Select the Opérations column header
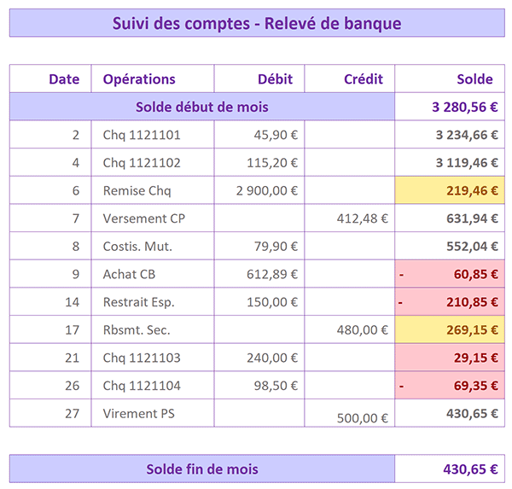512x489 pixels. [x=153, y=79]
